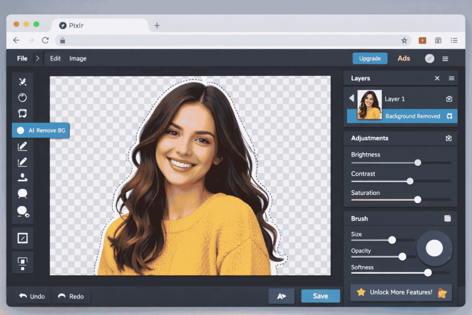Expand the chevron next to File

37,59
